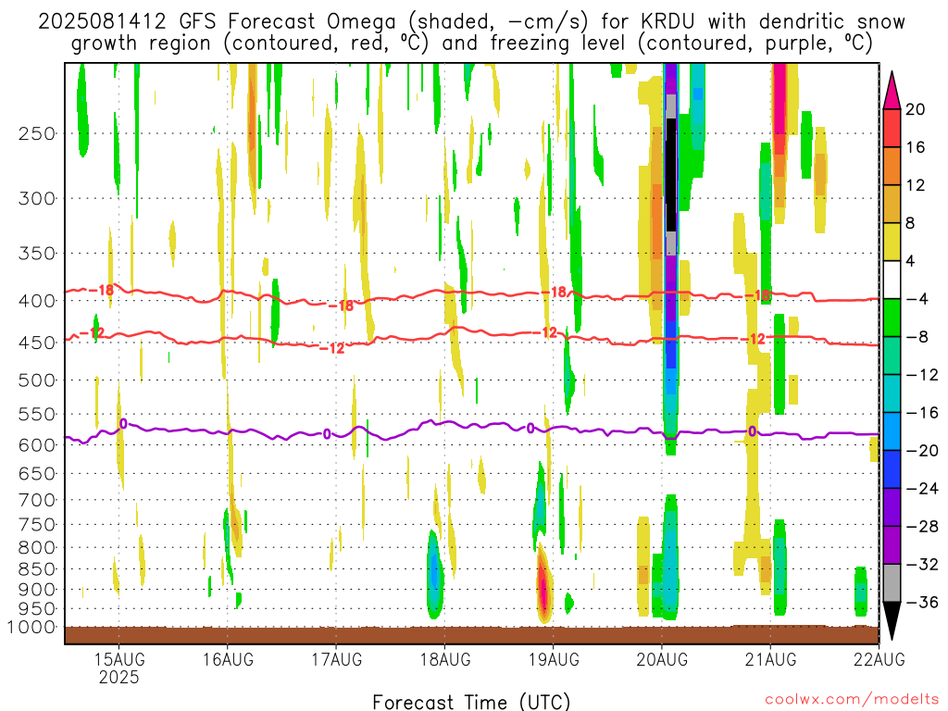
Task: Click the title line about freezing level
Action: click(x=471, y=44)
